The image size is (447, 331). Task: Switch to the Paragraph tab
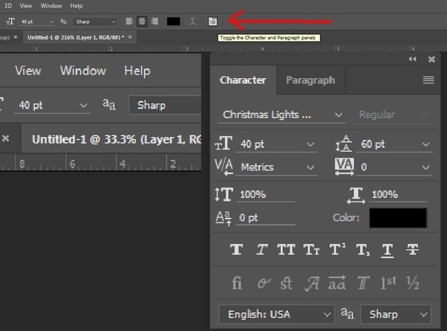[310, 80]
